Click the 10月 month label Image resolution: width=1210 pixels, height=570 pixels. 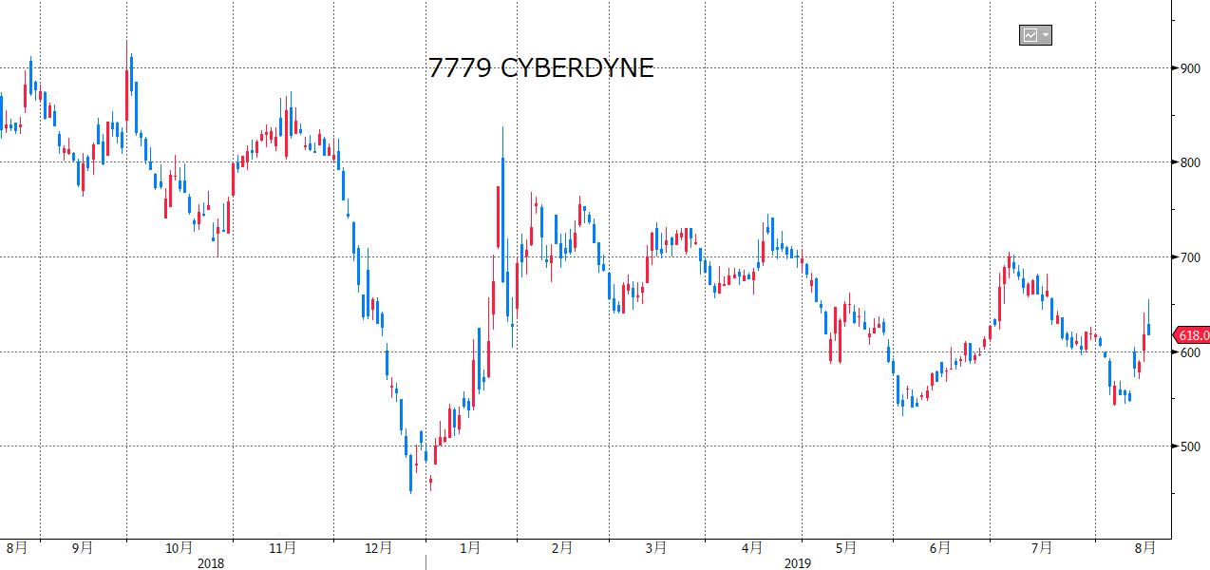pyautogui.click(x=180, y=548)
